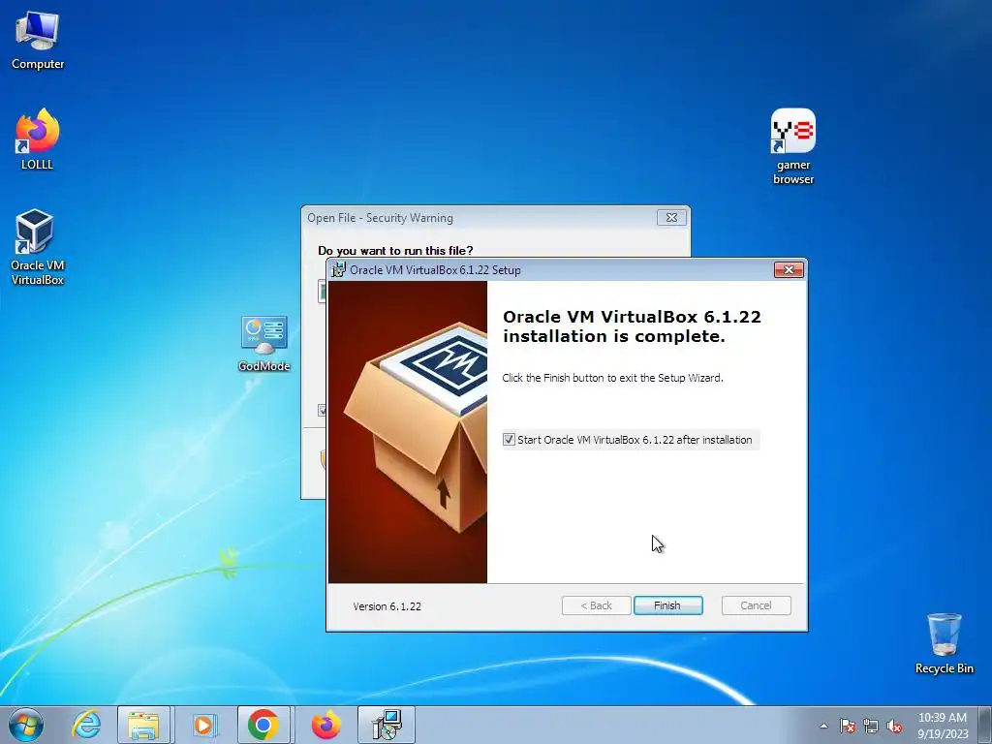Click the setup title bar VirtualBox icon

(338, 269)
